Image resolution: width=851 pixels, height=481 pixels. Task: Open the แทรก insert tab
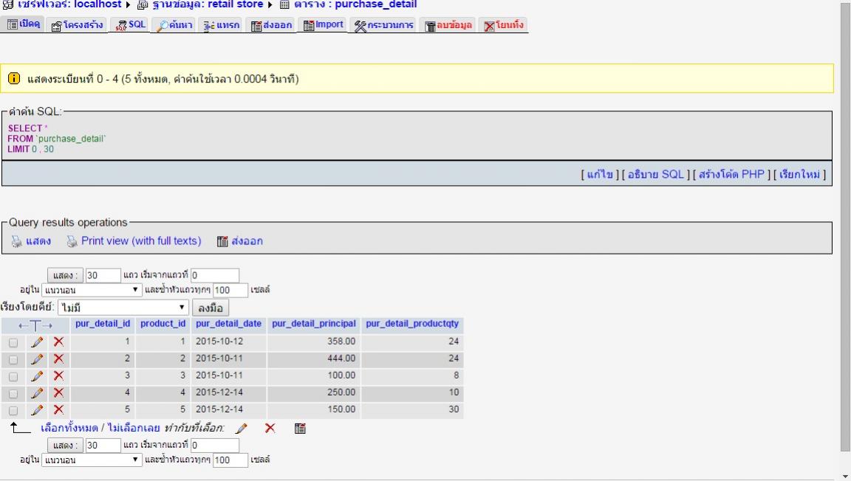(x=222, y=25)
